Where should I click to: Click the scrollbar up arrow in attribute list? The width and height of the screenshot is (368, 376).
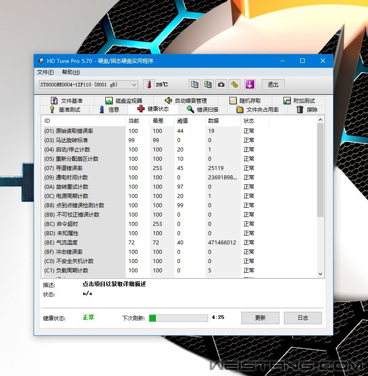[x=320, y=120]
